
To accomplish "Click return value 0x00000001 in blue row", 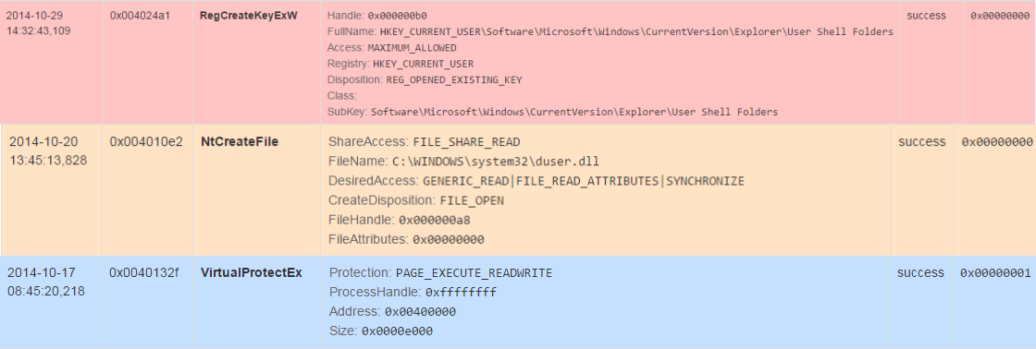I will pyautogui.click(x=995, y=272).
